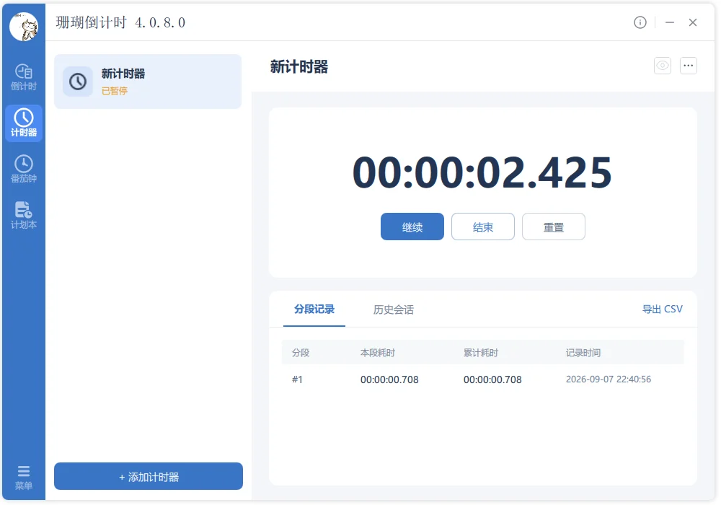This screenshot has height=505, width=721.
Task: Click the 本段耗时 column header
Action: (x=378, y=353)
